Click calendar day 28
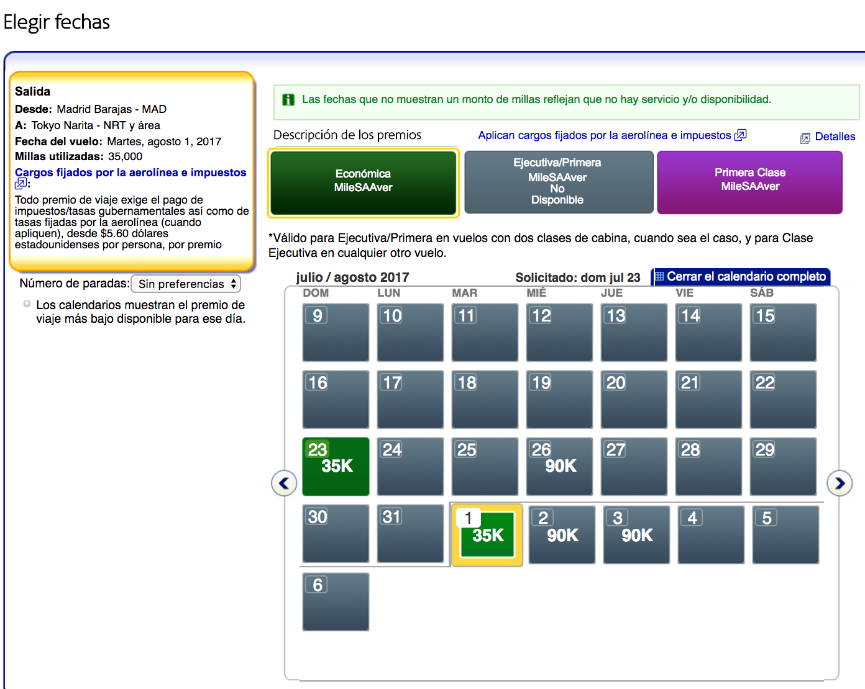Image resolution: width=865 pixels, height=689 pixels. coord(708,466)
